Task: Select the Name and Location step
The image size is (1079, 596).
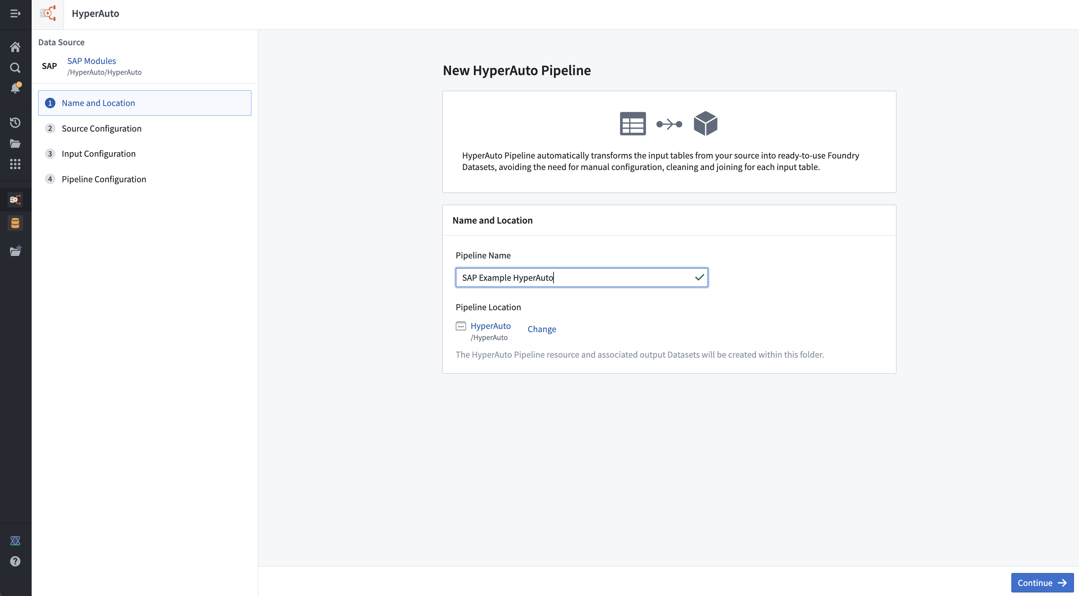Action: pyautogui.click(x=145, y=103)
